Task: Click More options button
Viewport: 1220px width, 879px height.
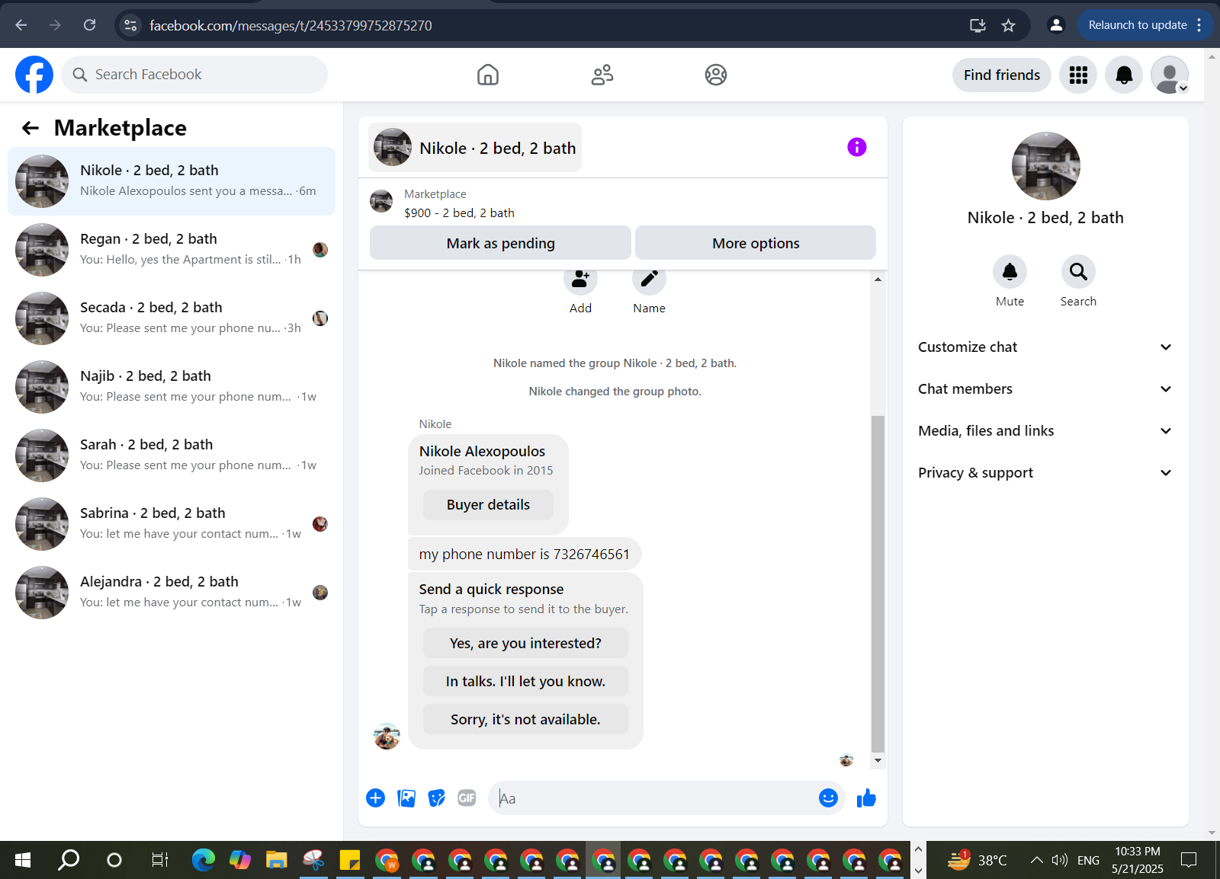Action: coord(756,243)
